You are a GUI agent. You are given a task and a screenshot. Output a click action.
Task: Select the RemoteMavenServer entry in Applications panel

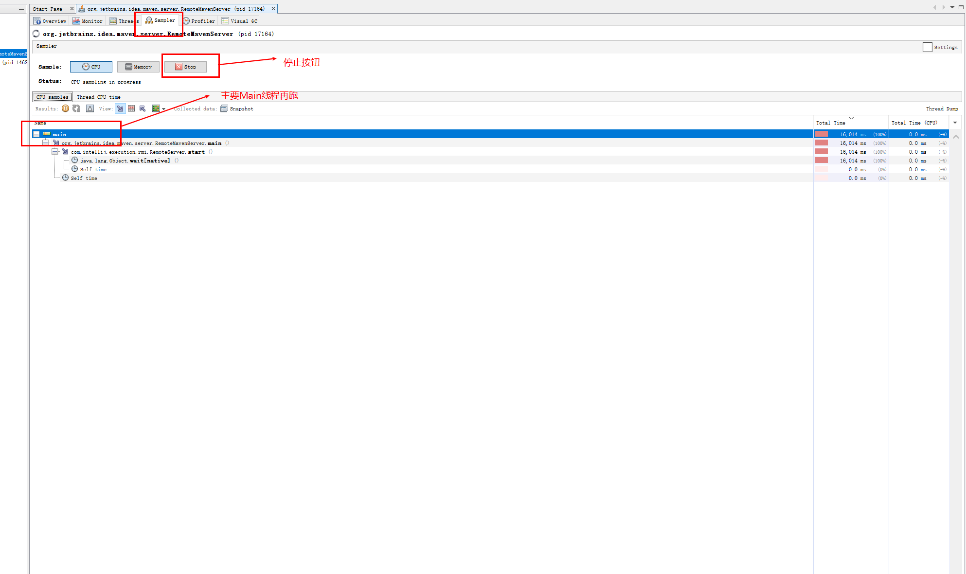14,54
